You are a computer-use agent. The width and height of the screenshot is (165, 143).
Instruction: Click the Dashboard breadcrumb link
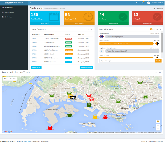coord(158,9)
